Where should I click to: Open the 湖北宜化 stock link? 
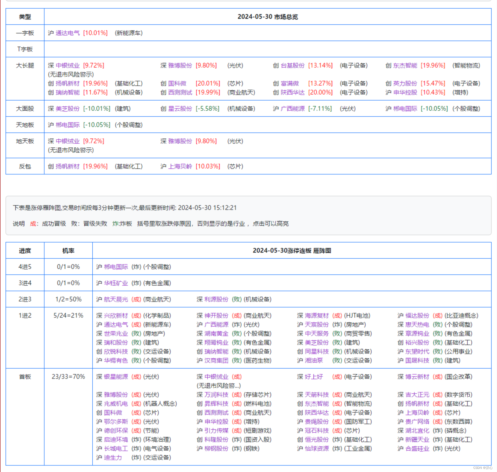point(417,431)
